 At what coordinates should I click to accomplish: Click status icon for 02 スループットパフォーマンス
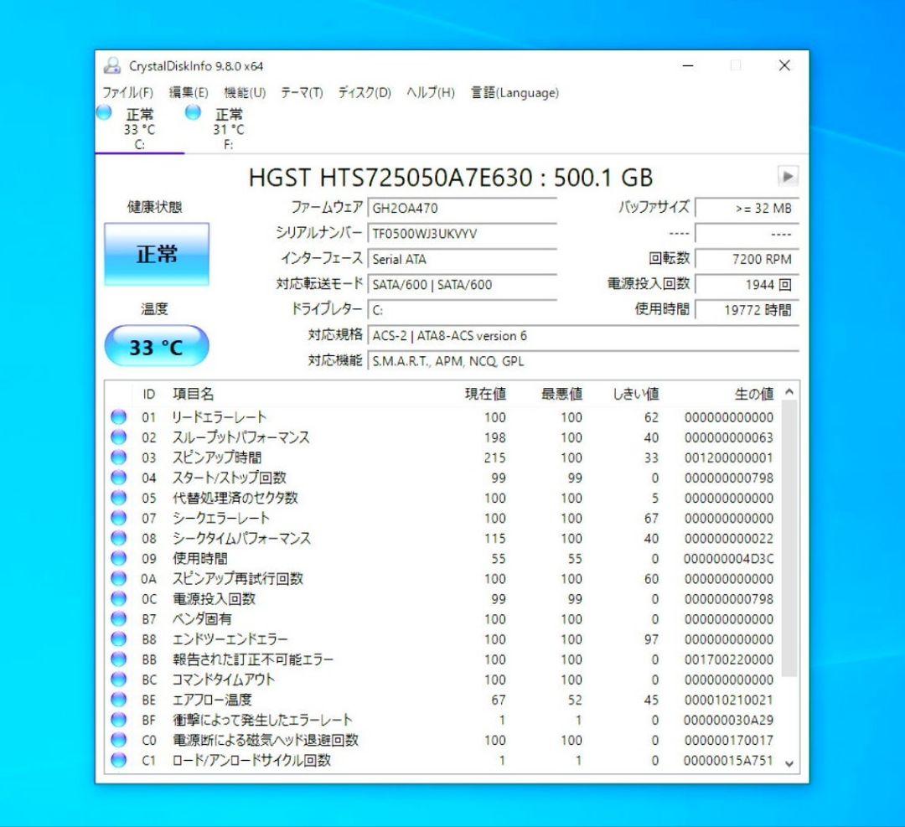(118, 437)
